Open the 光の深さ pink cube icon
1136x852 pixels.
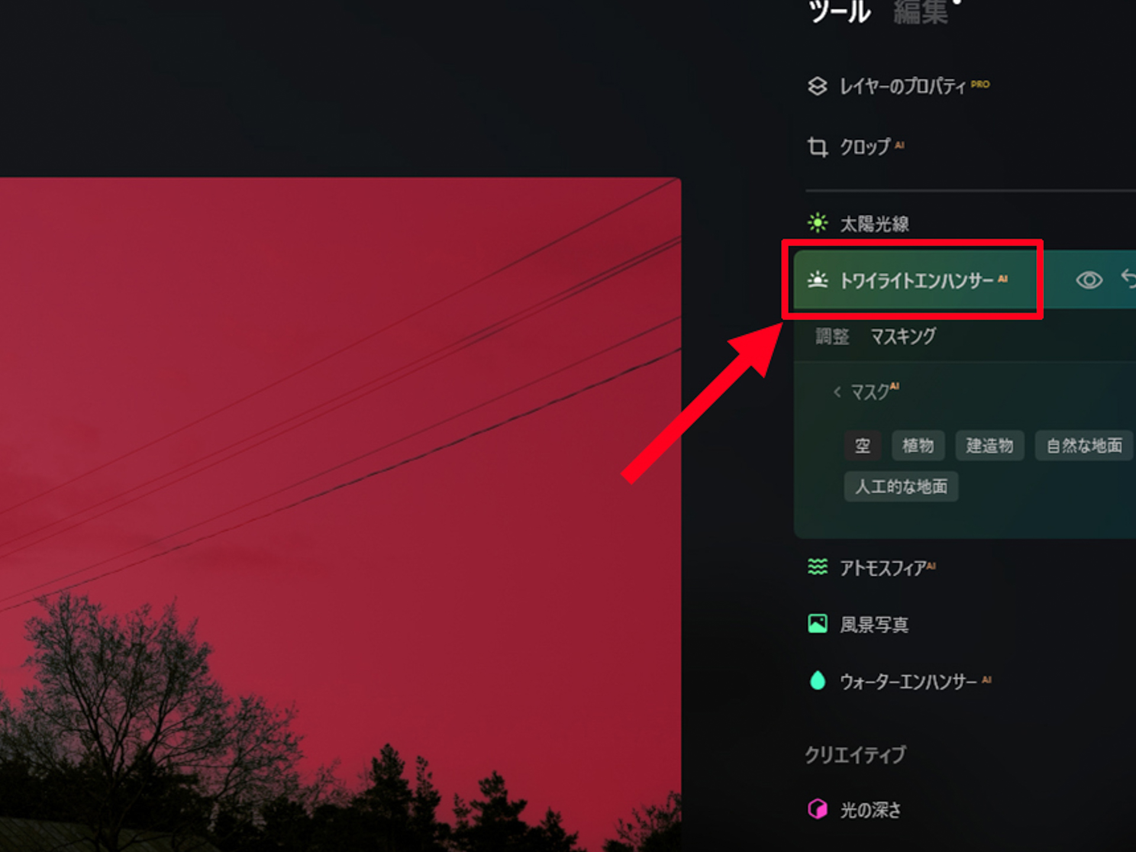pyautogui.click(x=818, y=808)
